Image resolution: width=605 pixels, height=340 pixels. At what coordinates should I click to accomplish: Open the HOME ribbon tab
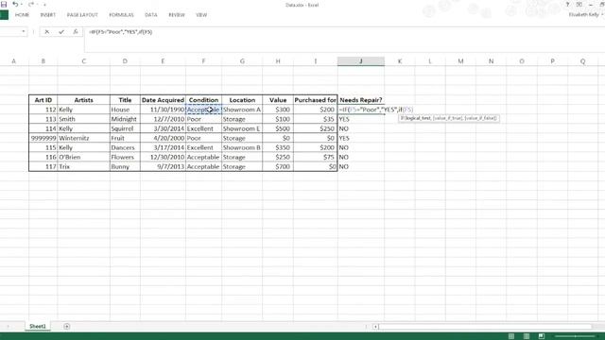[22, 15]
